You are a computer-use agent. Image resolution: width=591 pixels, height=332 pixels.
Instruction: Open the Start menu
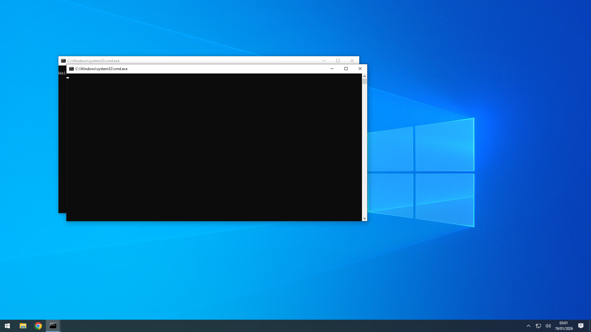point(7,326)
